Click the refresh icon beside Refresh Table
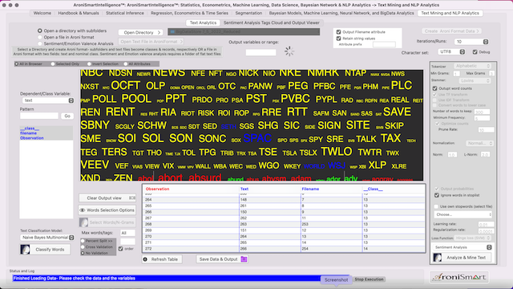 [x=145, y=259]
